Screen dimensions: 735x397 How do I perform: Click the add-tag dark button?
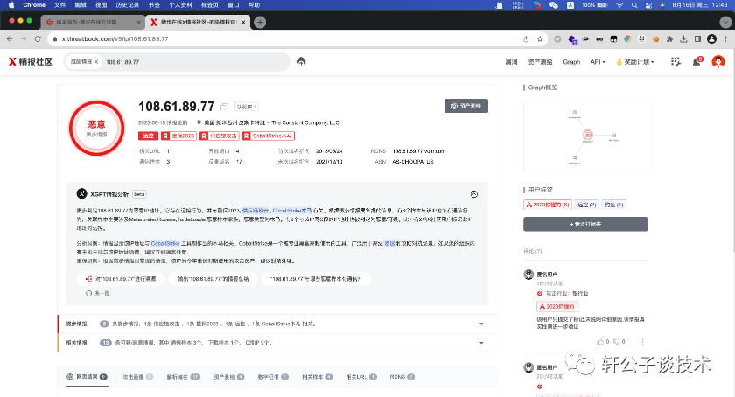585,224
